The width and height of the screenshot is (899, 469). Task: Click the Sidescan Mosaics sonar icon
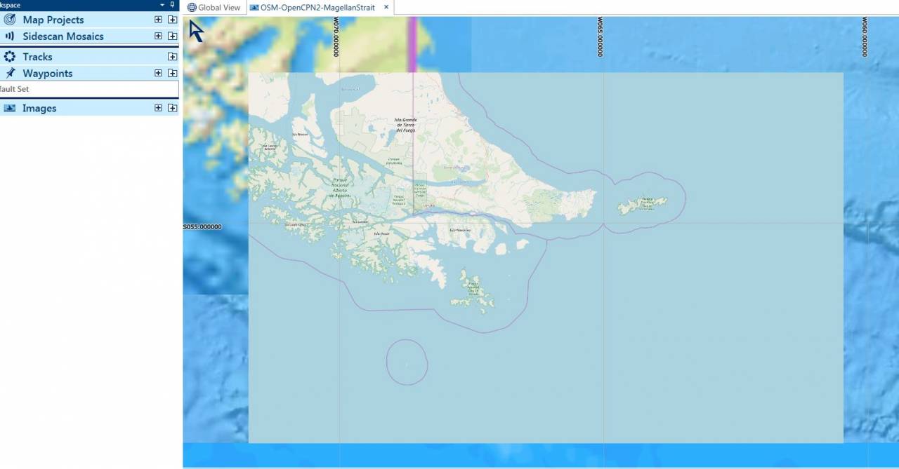tap(10, 36)
